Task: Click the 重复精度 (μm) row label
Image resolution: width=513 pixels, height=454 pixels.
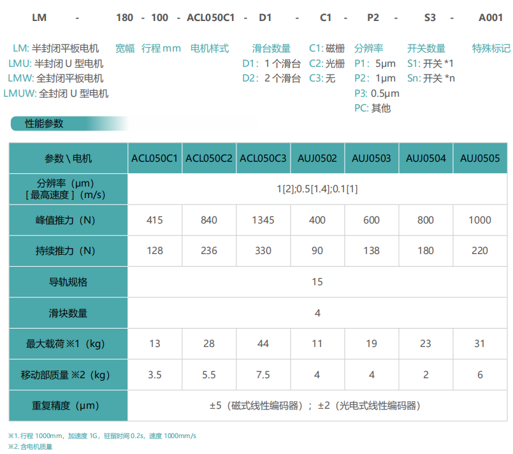Action: 68,405
